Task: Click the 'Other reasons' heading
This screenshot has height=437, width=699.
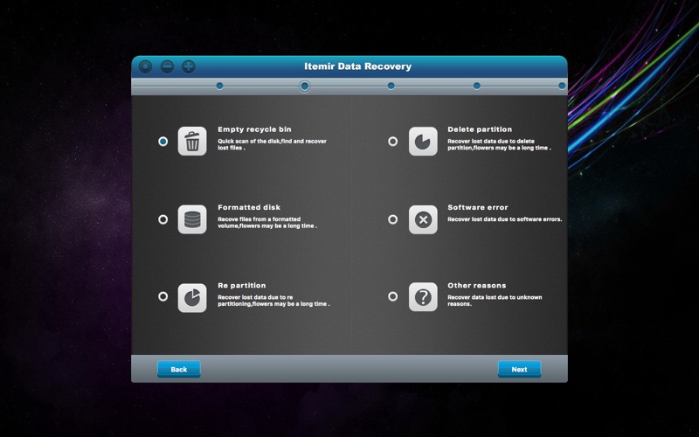Action: tap(476, 286)
